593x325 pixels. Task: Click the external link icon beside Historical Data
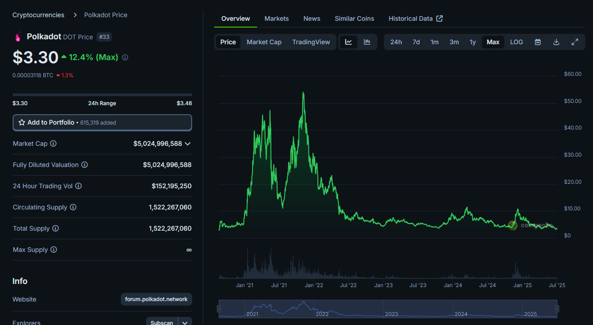(439, 19)
